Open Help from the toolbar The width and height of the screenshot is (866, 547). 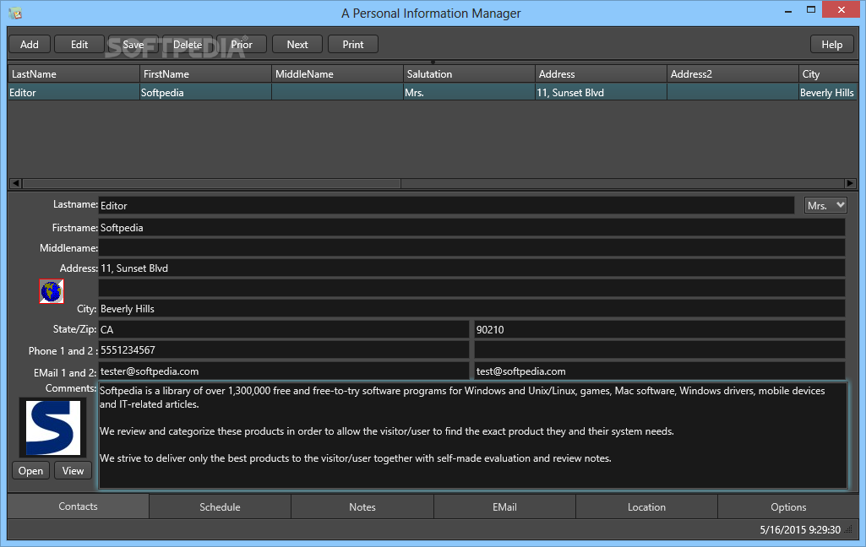pyautogui.click(x=831, y=44)
